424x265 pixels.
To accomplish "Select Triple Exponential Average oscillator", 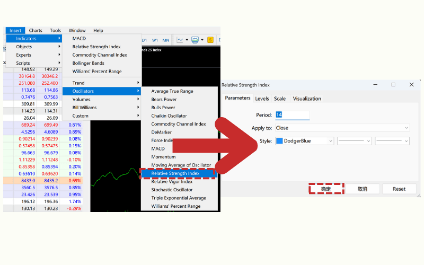I will [179, 198].
